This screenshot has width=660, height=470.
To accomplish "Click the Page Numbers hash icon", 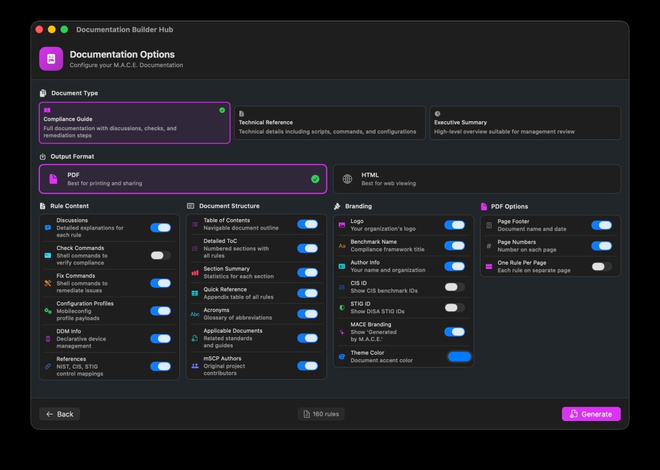I will pos(489,244).
